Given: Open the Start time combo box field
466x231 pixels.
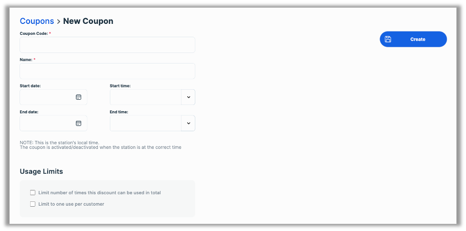Looking at the screenshot, I should click(146, 97).
